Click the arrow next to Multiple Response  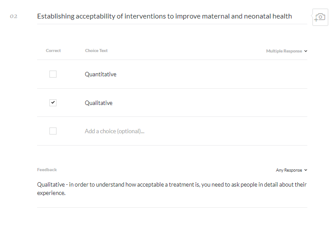(x=306, y=51)
